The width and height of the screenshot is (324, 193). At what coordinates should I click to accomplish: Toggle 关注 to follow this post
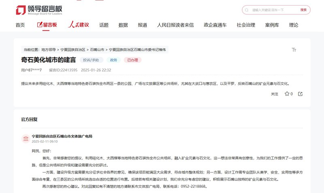pyautogui.click(x=275, y=94)
